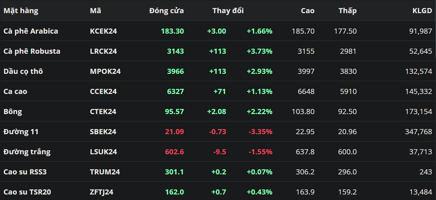Sort by the "Mã" column header

pos(95,11)
